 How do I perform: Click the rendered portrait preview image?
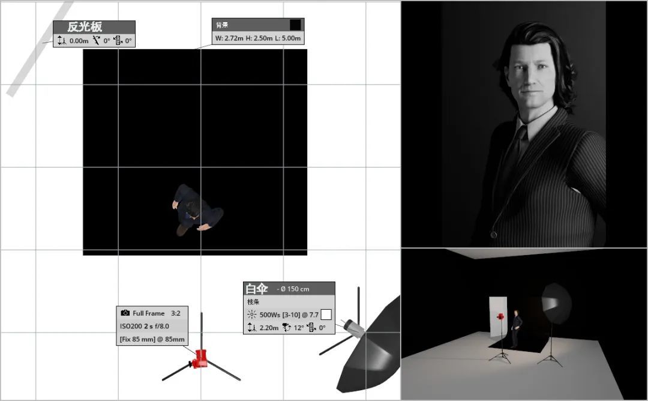pos(524,124)
